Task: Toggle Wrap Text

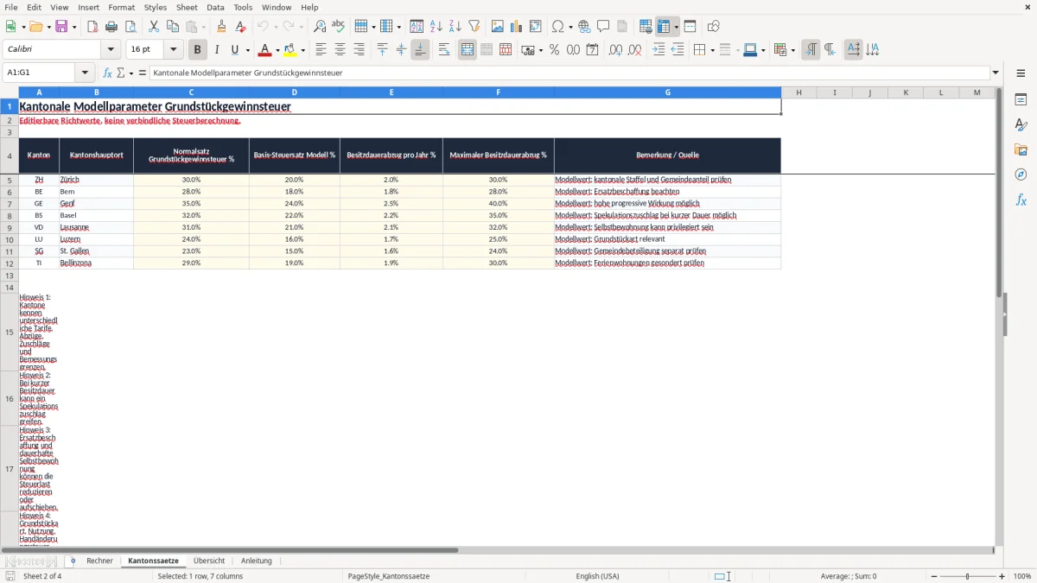Action: coord(444,50)
